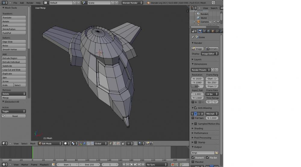Toggle limit selection to visible icon
301x167 pixels.
(123, 144)
